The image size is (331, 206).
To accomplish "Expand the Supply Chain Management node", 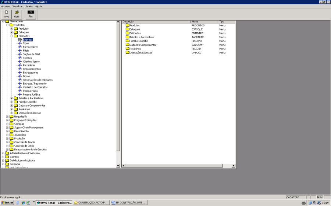I will [x=7, y=128].
